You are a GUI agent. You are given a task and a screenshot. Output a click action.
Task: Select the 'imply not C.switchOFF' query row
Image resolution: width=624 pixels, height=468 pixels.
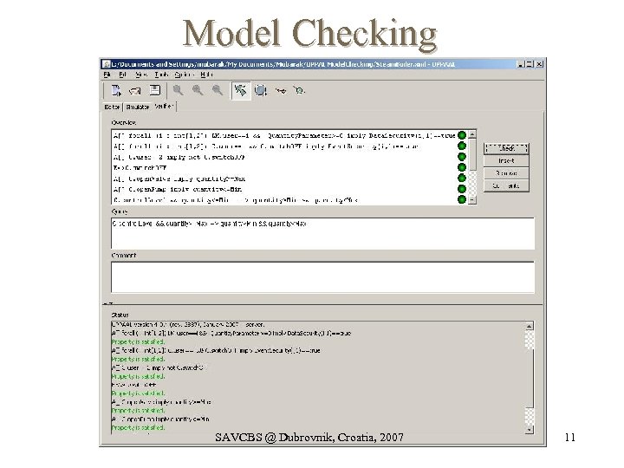tap(283, 157)
